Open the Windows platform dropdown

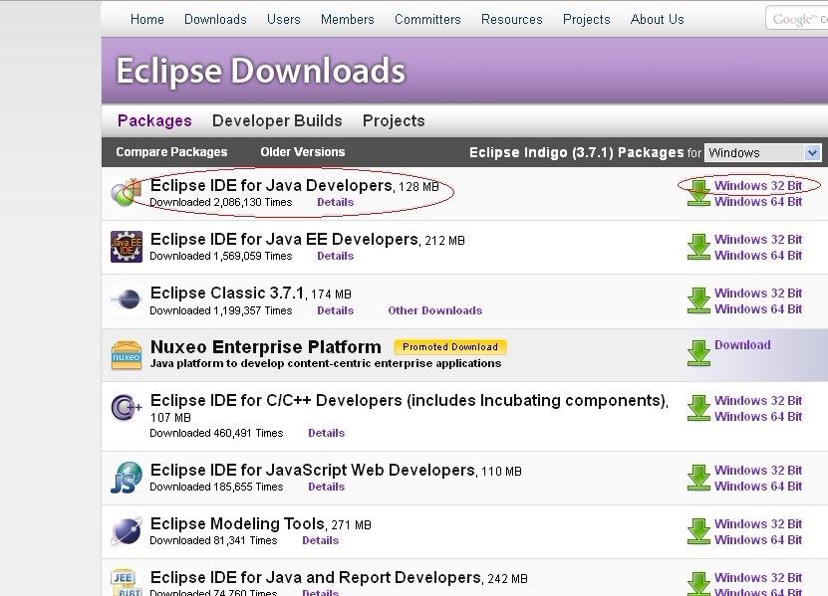tap(763, 153)
